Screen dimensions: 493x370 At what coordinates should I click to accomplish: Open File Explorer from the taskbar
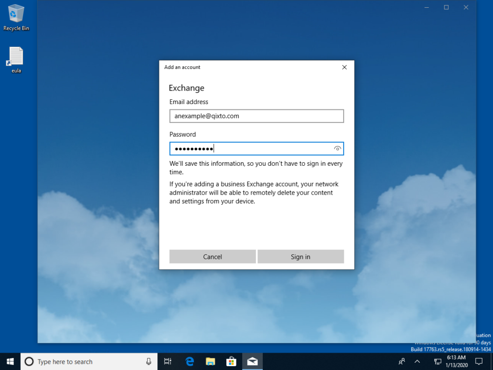point(210,361)
